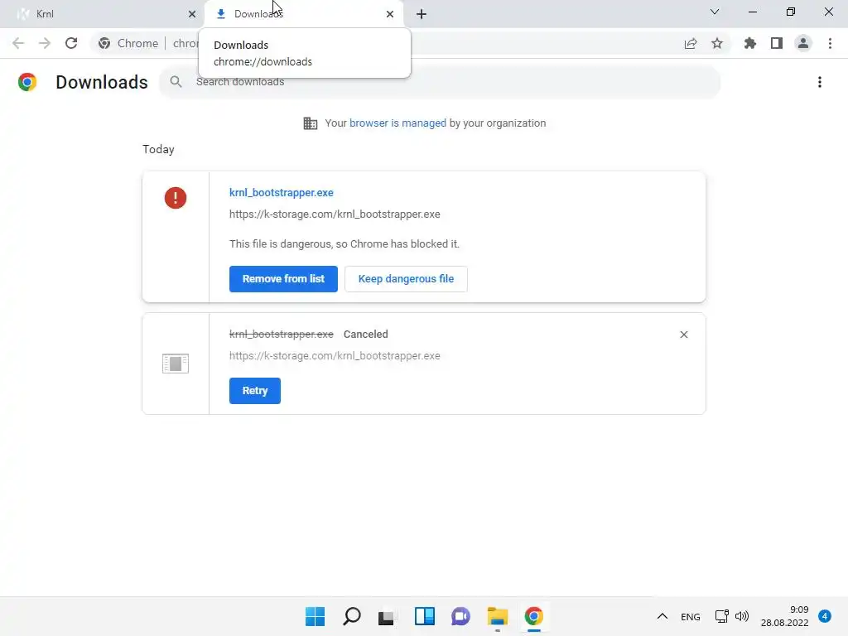Click the canceled file type icon

pyautogui.click(x=176, y=364)
